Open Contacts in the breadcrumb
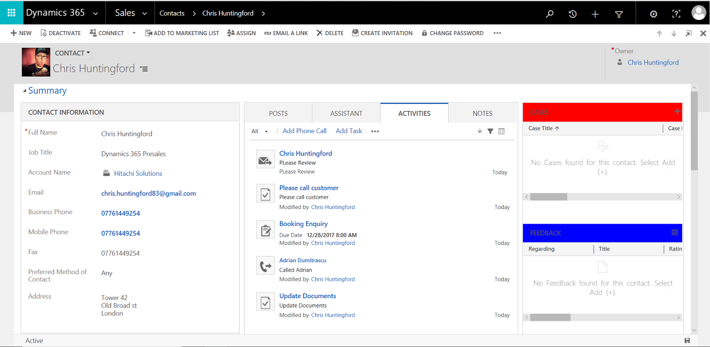This screenshot has height=347, width=710. tap(172, 13)
